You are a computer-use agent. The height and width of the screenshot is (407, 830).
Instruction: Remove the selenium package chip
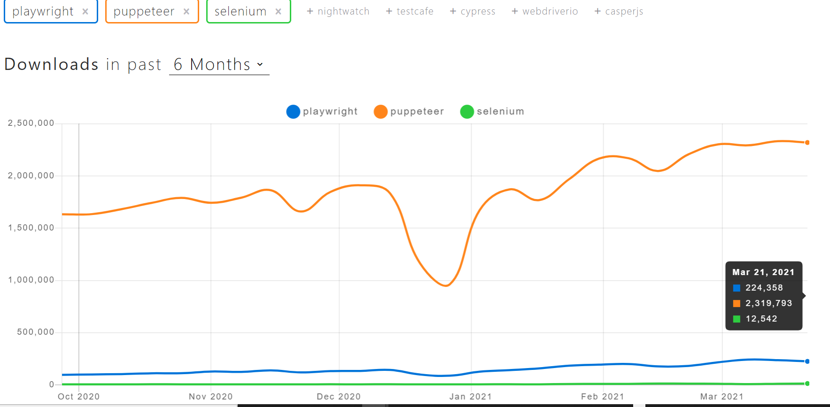(x=278, y=11)
